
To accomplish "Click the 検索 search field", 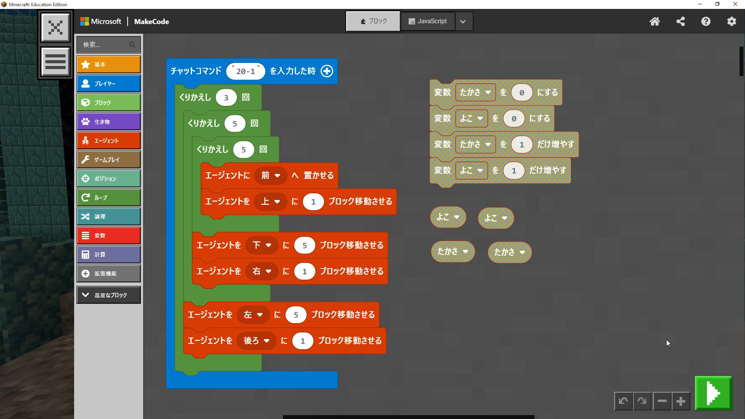I will tap(105, 45).
